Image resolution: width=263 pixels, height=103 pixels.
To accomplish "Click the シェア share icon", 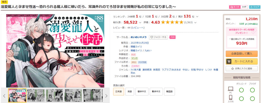I will [252, 7].
